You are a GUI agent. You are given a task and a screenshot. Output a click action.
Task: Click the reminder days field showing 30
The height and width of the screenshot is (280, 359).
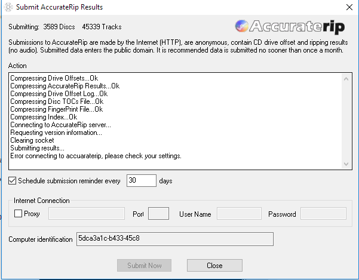tap(141, 180)
